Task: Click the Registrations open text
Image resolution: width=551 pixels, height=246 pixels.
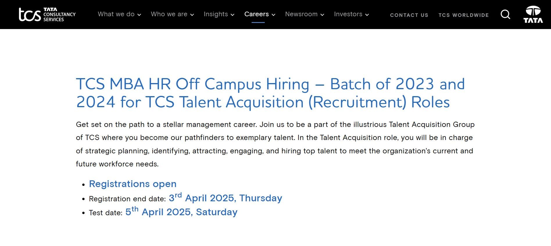Action: click(x=133, y=184)
